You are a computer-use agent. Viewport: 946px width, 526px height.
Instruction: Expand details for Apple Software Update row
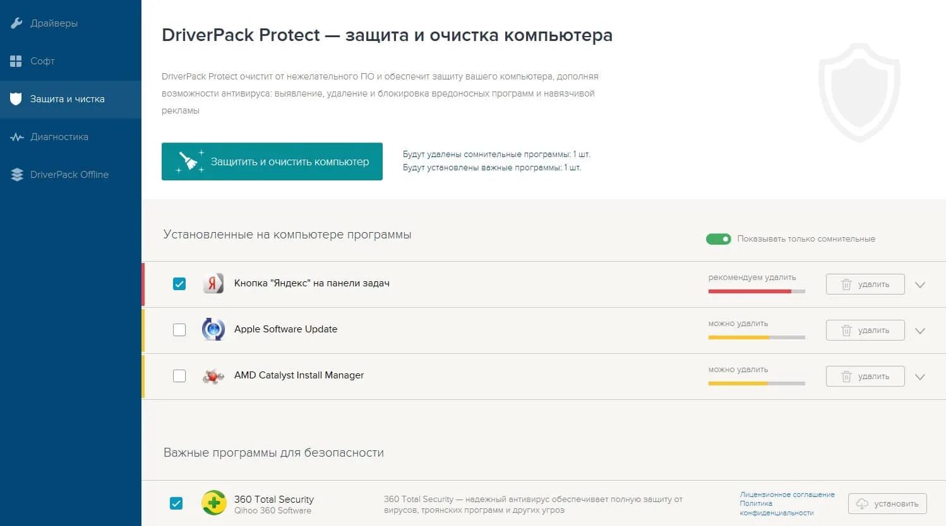pyautogui.click(x=920, y=331)
